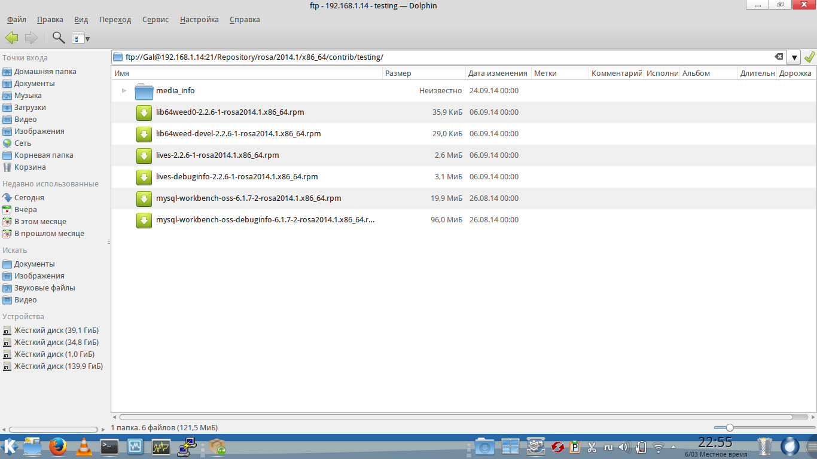Click the network connection lightning icon
The image size is (817, 459).
pos(187,446)
